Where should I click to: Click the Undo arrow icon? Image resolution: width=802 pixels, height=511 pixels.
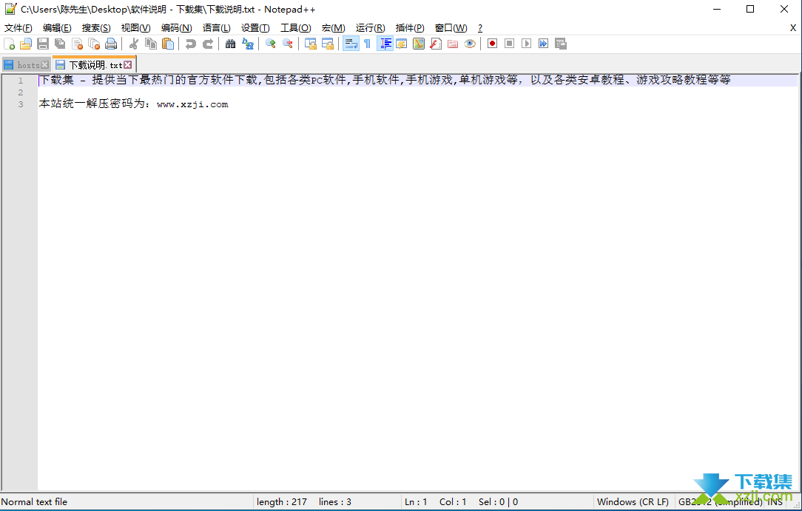pyautogui.click(x=191, y=44)
